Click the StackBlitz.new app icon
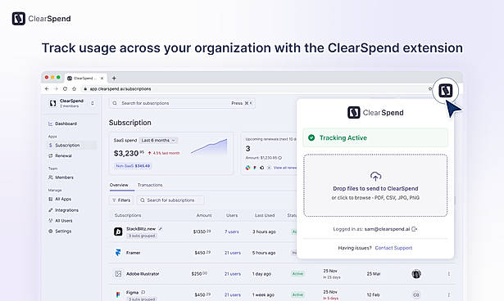The width and height of the screenshot is (504, 301). point(118,231)
